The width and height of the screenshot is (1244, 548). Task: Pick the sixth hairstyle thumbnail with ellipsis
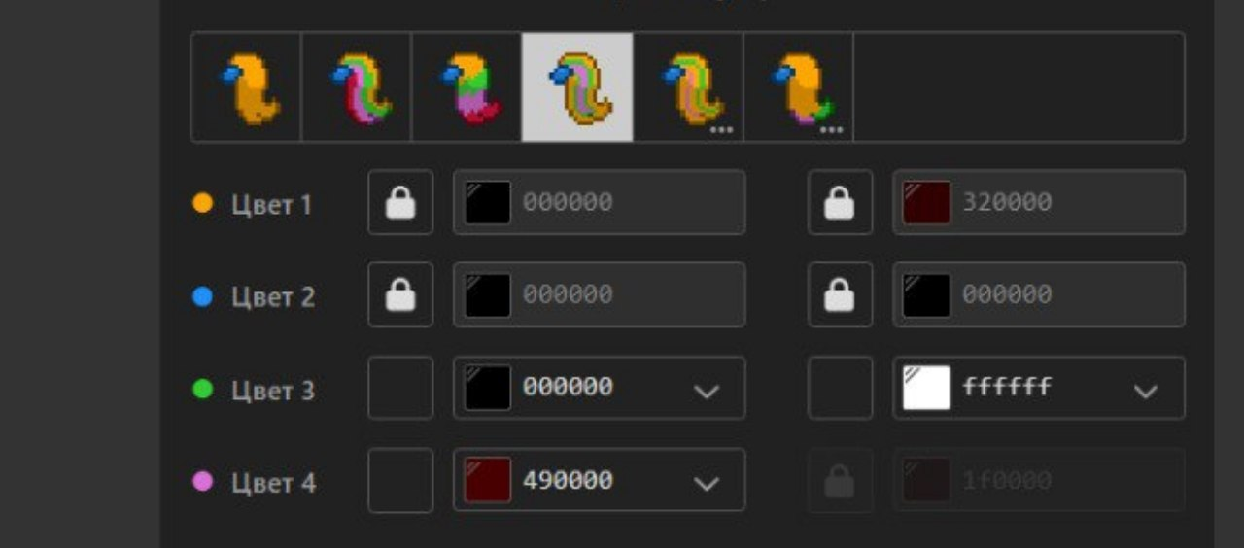click(799, 87)
